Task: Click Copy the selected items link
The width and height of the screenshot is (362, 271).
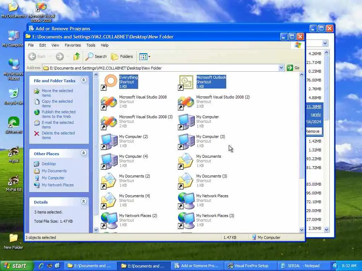Action: pos(57,103)
